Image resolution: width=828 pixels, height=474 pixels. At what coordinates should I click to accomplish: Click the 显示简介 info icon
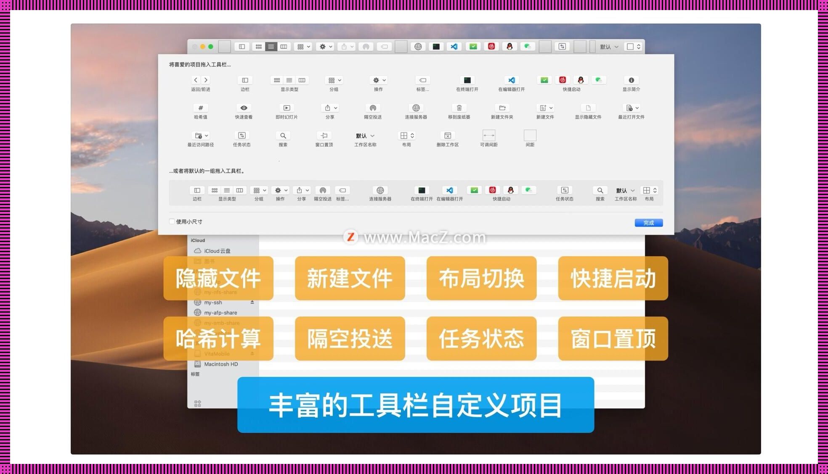[631, 80]
